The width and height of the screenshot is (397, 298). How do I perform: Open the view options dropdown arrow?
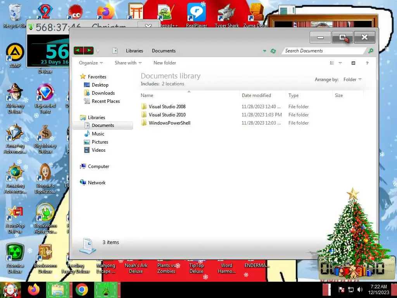(340, 63)
